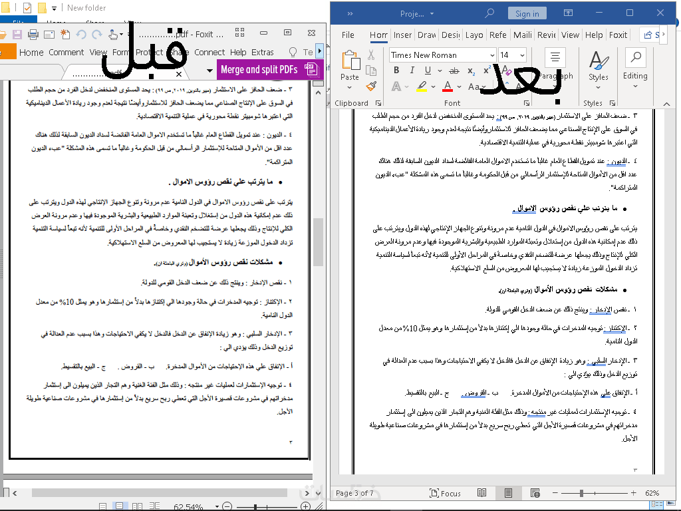Toggle Underline formatting in Word
Screen dimensions: 681x511
click(428, 71)
